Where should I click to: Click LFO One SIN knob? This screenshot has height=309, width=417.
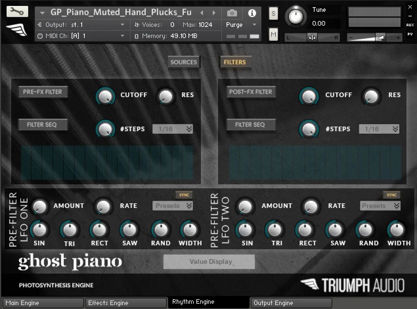(40, 230)
